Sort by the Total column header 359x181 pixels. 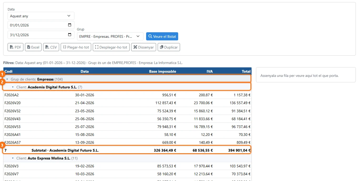246,71
